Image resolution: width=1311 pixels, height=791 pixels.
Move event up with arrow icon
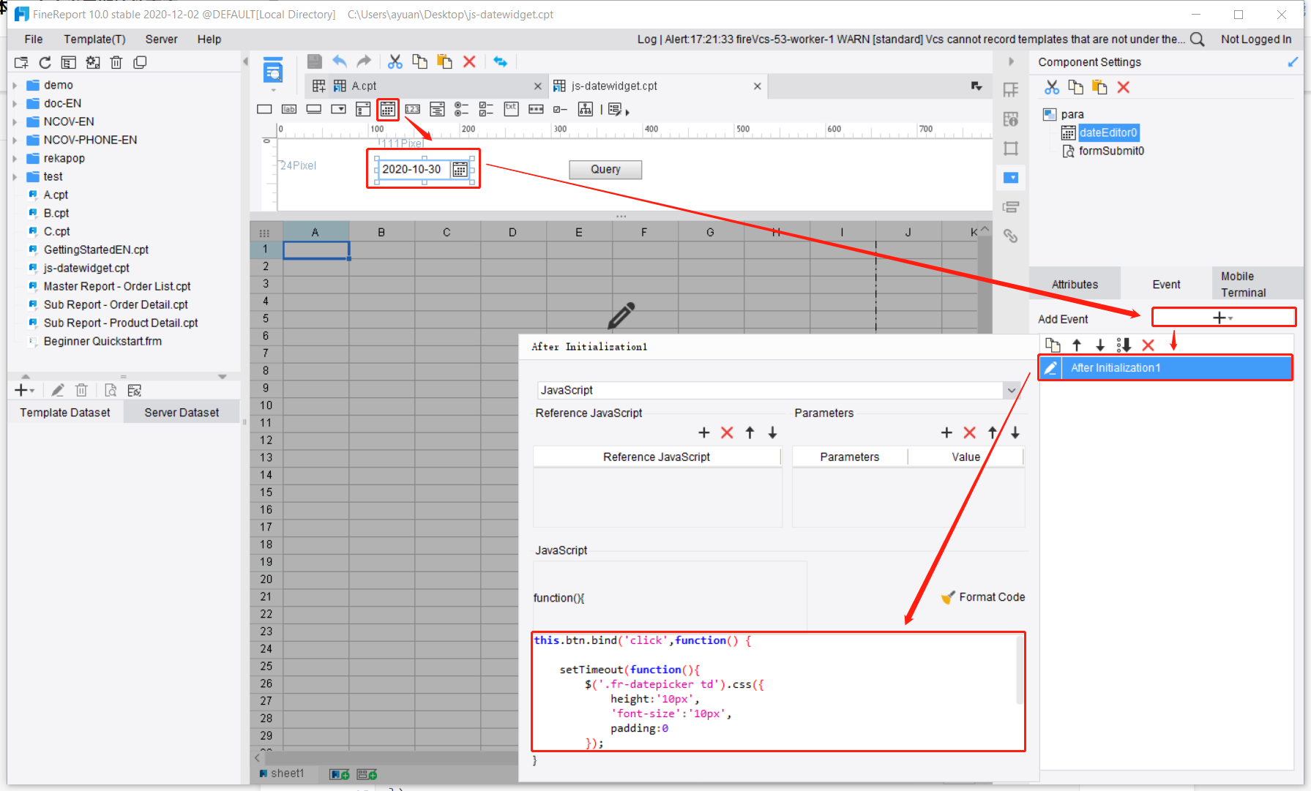[1077, 345]
